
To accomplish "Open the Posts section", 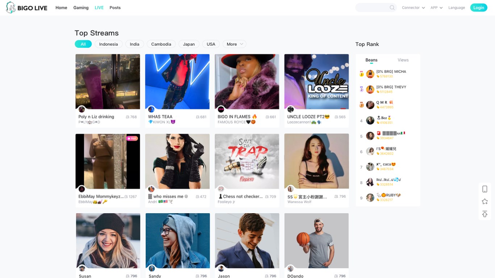I will [115, 7].
